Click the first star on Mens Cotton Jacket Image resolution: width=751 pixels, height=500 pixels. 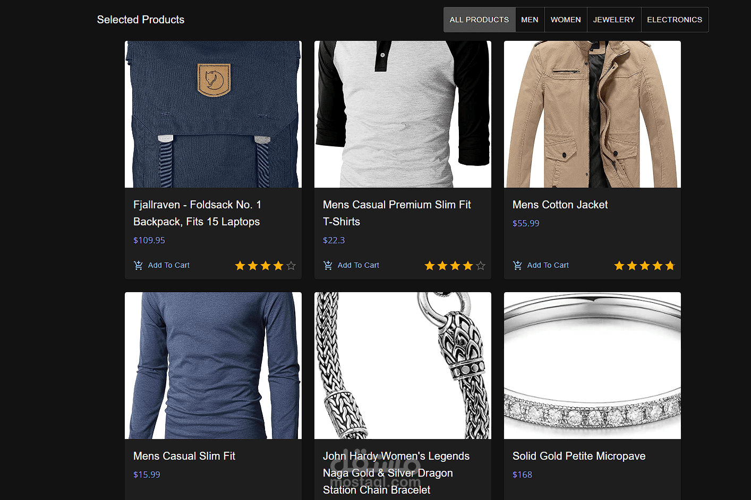point(619,266)
